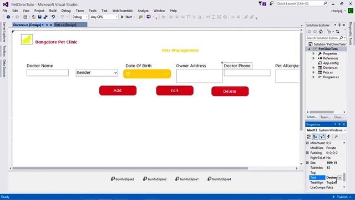Sort Properties grid alphabetically
Screen dimensions: 355x200
coord(315,137)
